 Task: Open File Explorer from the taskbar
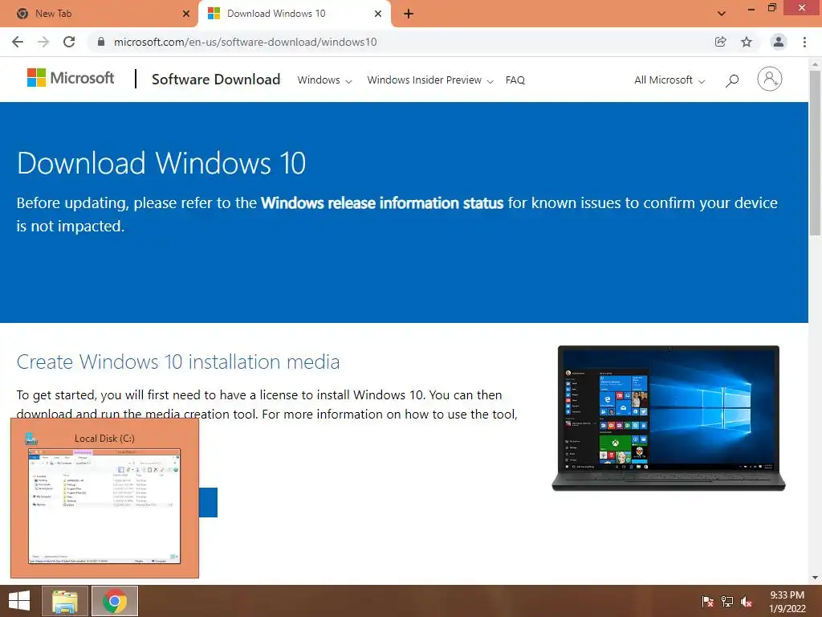point(65,601)
